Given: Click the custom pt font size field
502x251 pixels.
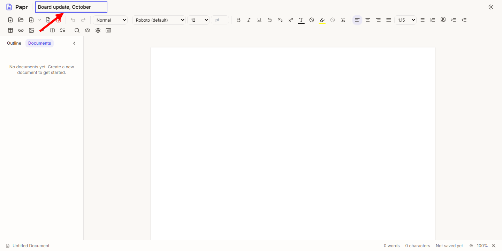Looking at the screenshot, I should pyautogui.click(x=220, y=20).
